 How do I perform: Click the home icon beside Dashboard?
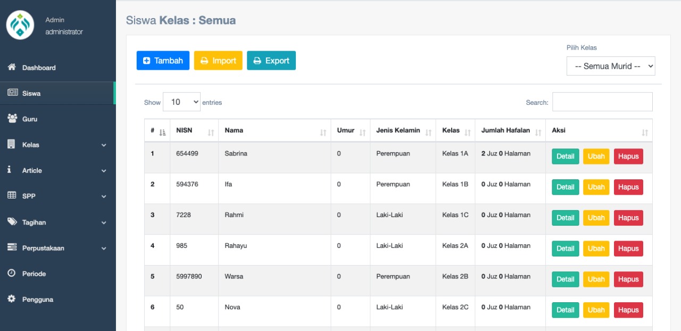pos(12,68)
